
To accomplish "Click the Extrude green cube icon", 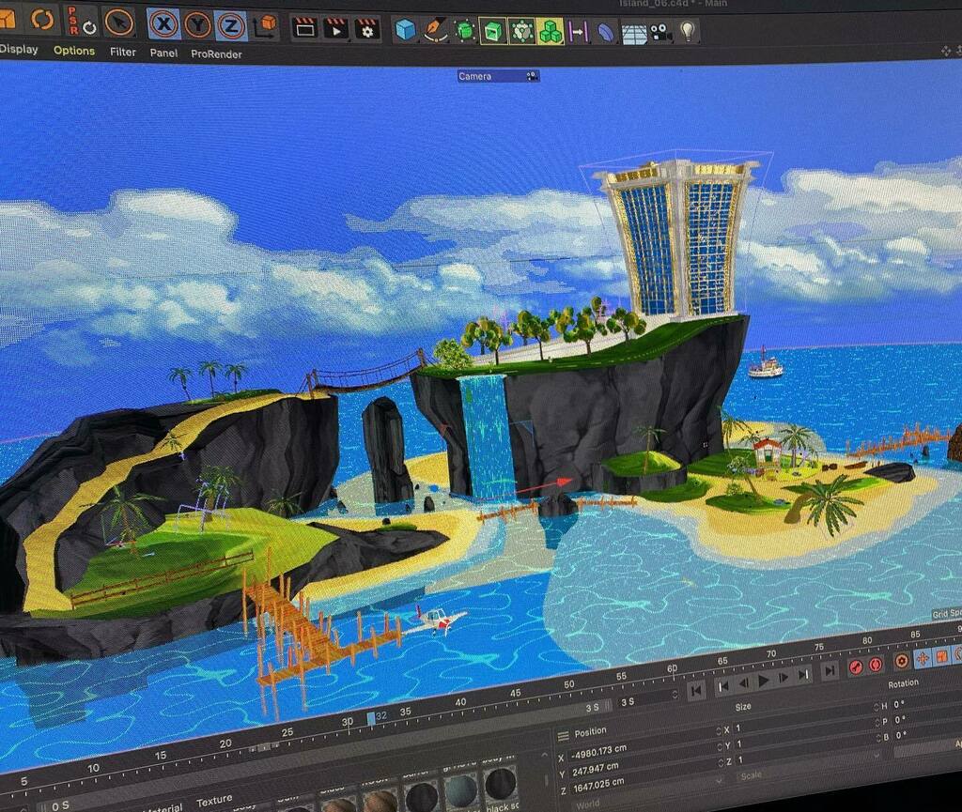I will click(x=493, y=31).
